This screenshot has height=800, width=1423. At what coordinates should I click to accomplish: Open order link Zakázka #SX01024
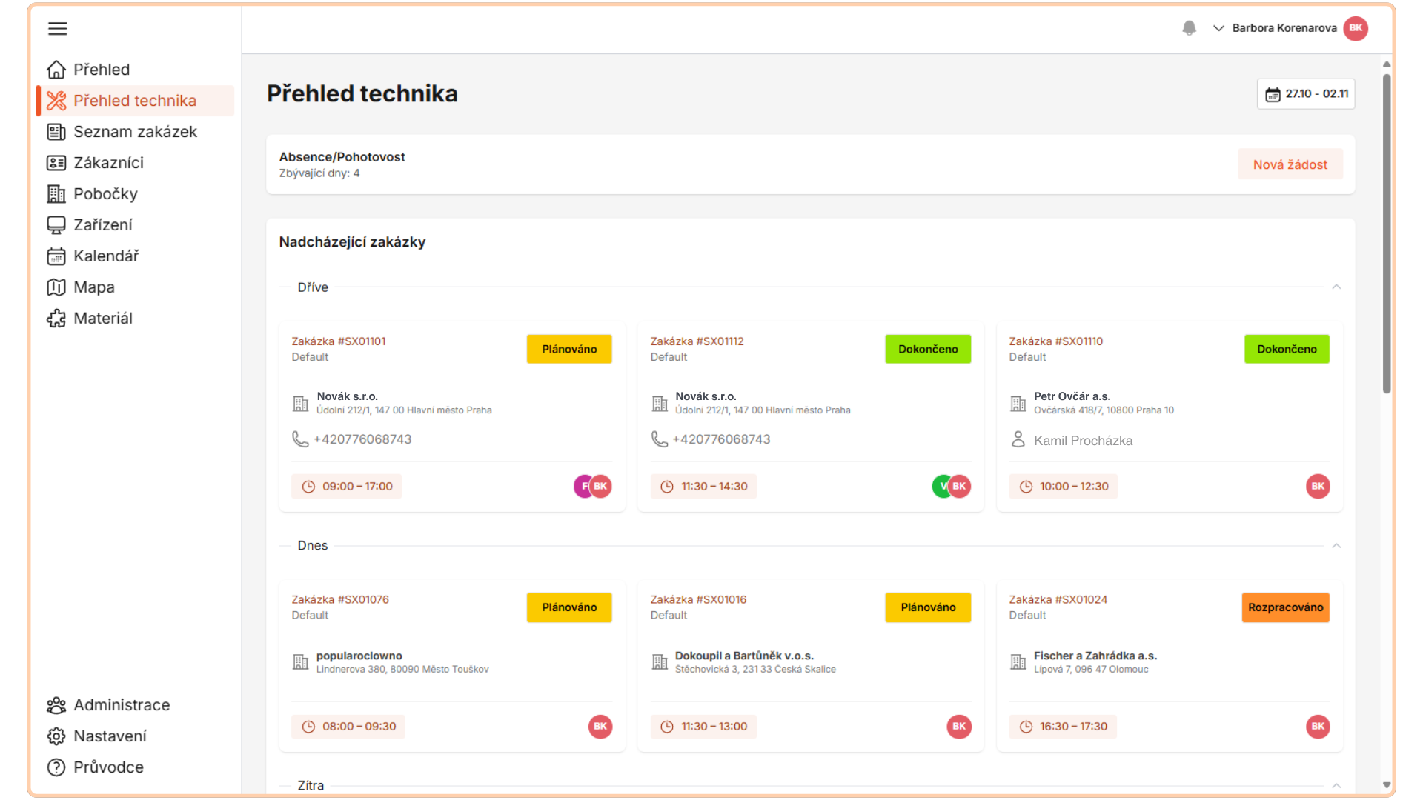click(1058, 599)
